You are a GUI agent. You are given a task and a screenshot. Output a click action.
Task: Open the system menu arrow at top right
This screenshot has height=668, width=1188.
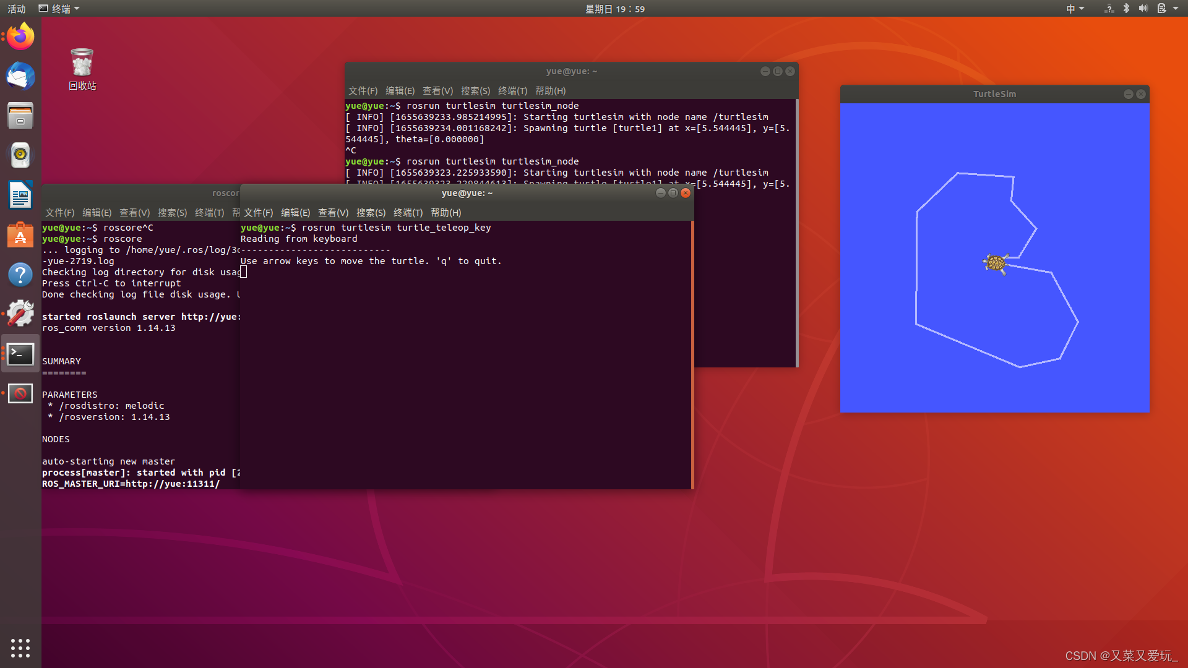[x=1176, y=9]
